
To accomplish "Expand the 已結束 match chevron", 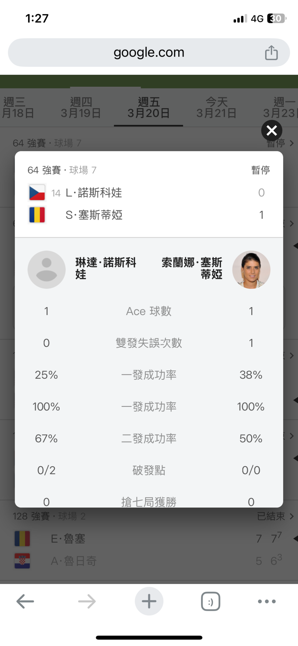I will coord(292,516).
